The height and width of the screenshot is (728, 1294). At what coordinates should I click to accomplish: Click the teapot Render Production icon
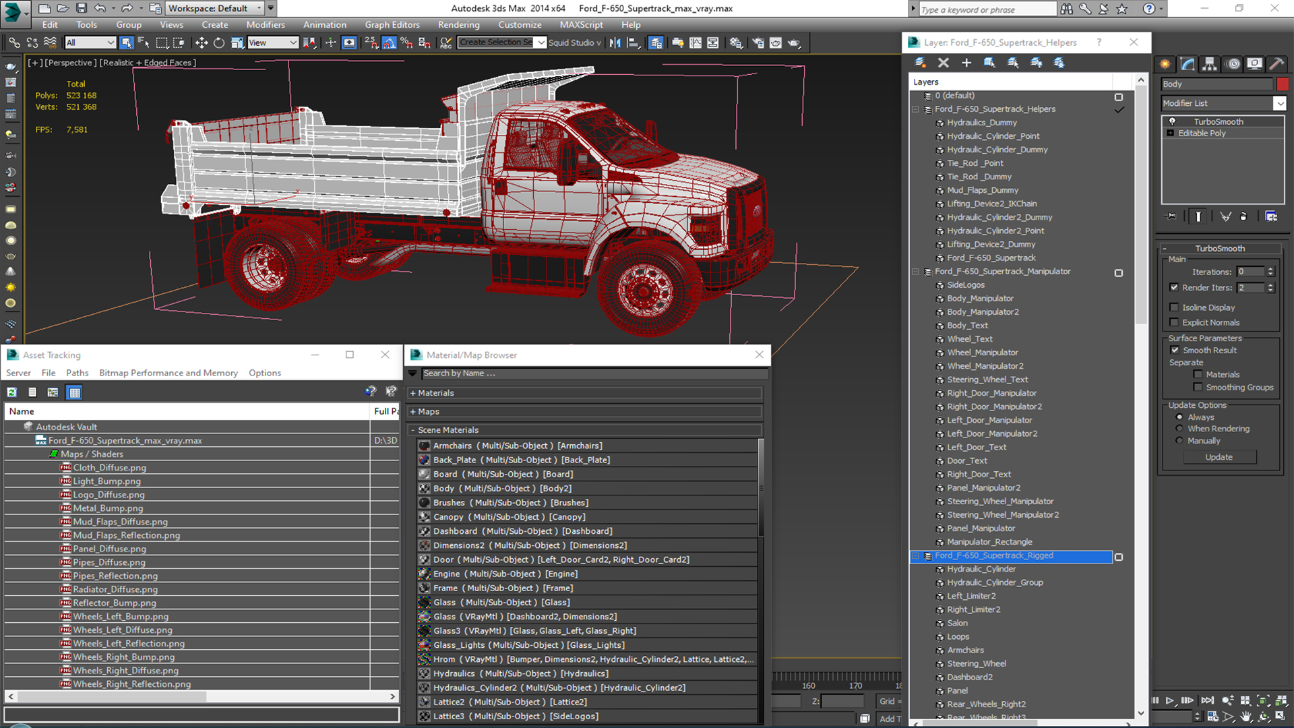coord(794,42)
